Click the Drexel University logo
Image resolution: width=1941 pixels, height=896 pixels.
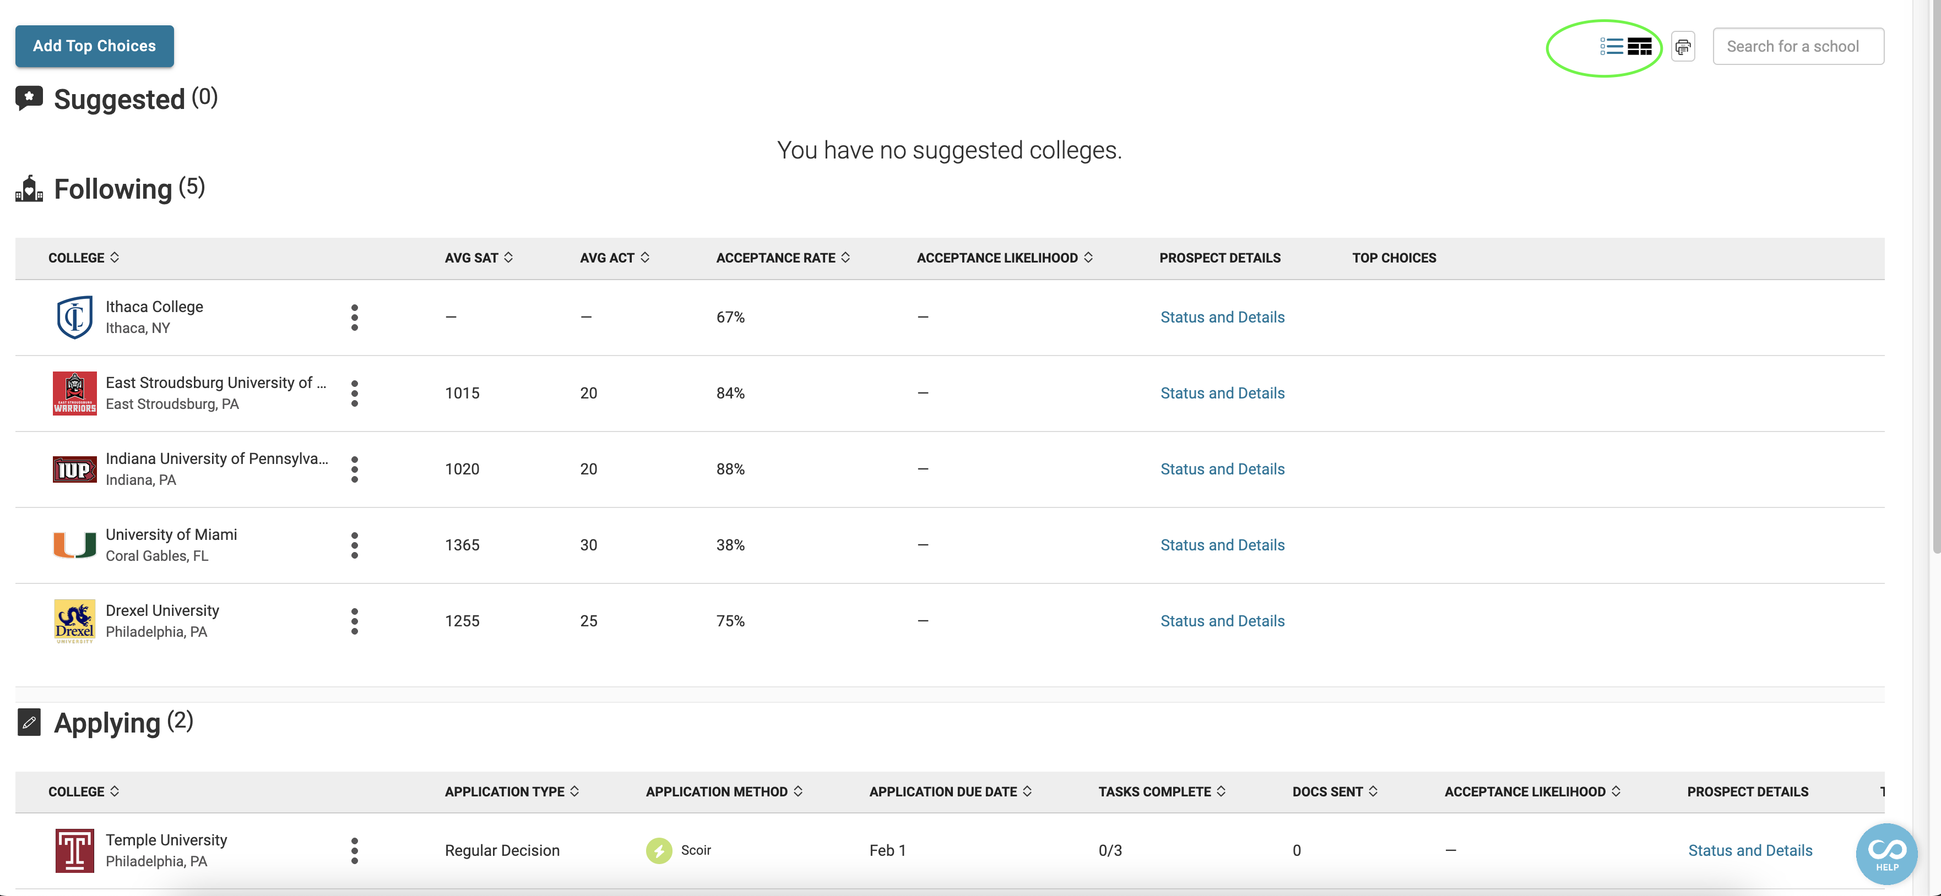[x=74, y=622]
